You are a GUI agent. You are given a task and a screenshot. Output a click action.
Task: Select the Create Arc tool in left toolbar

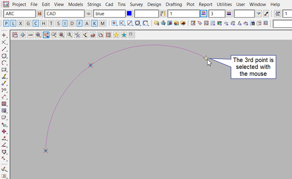point(4,63)
